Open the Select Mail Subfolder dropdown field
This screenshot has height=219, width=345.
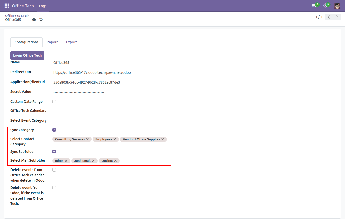(144, 161)
